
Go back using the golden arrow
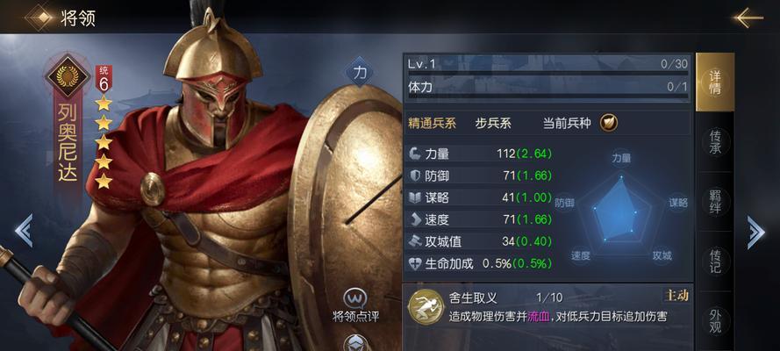748,18
